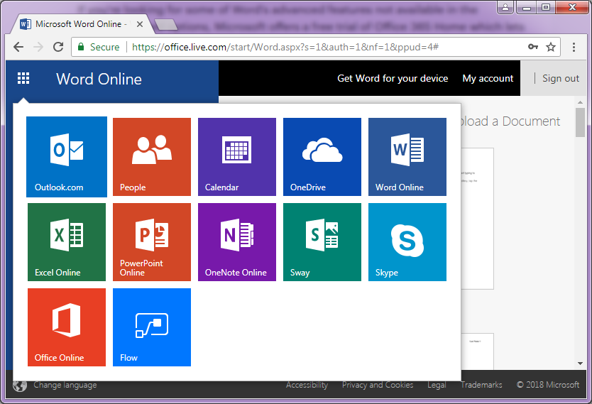This screenshot has width=592, height=404.
Task: View site security padlock info
Action: tap(81, 47)
